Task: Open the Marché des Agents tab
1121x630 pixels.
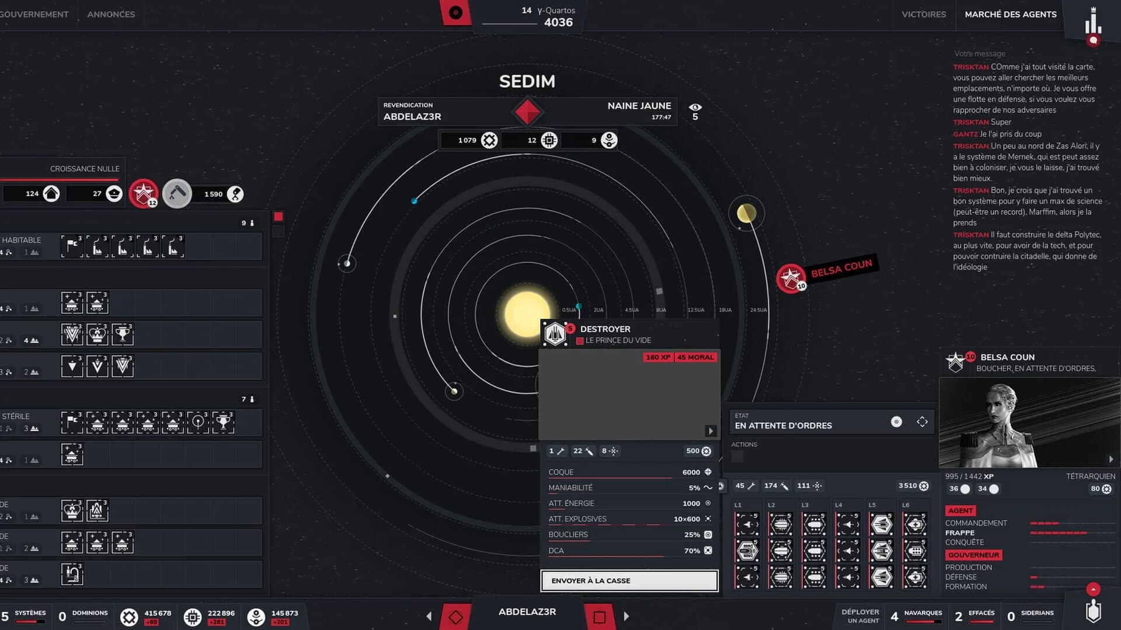Action: tap(1011, 14)
